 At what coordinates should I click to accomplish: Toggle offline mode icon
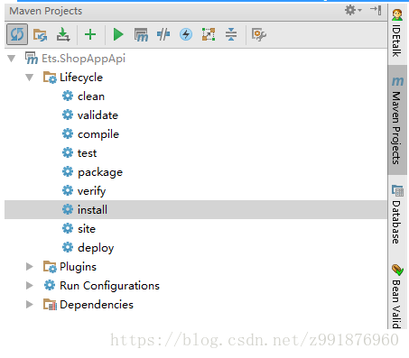[163, 34]
